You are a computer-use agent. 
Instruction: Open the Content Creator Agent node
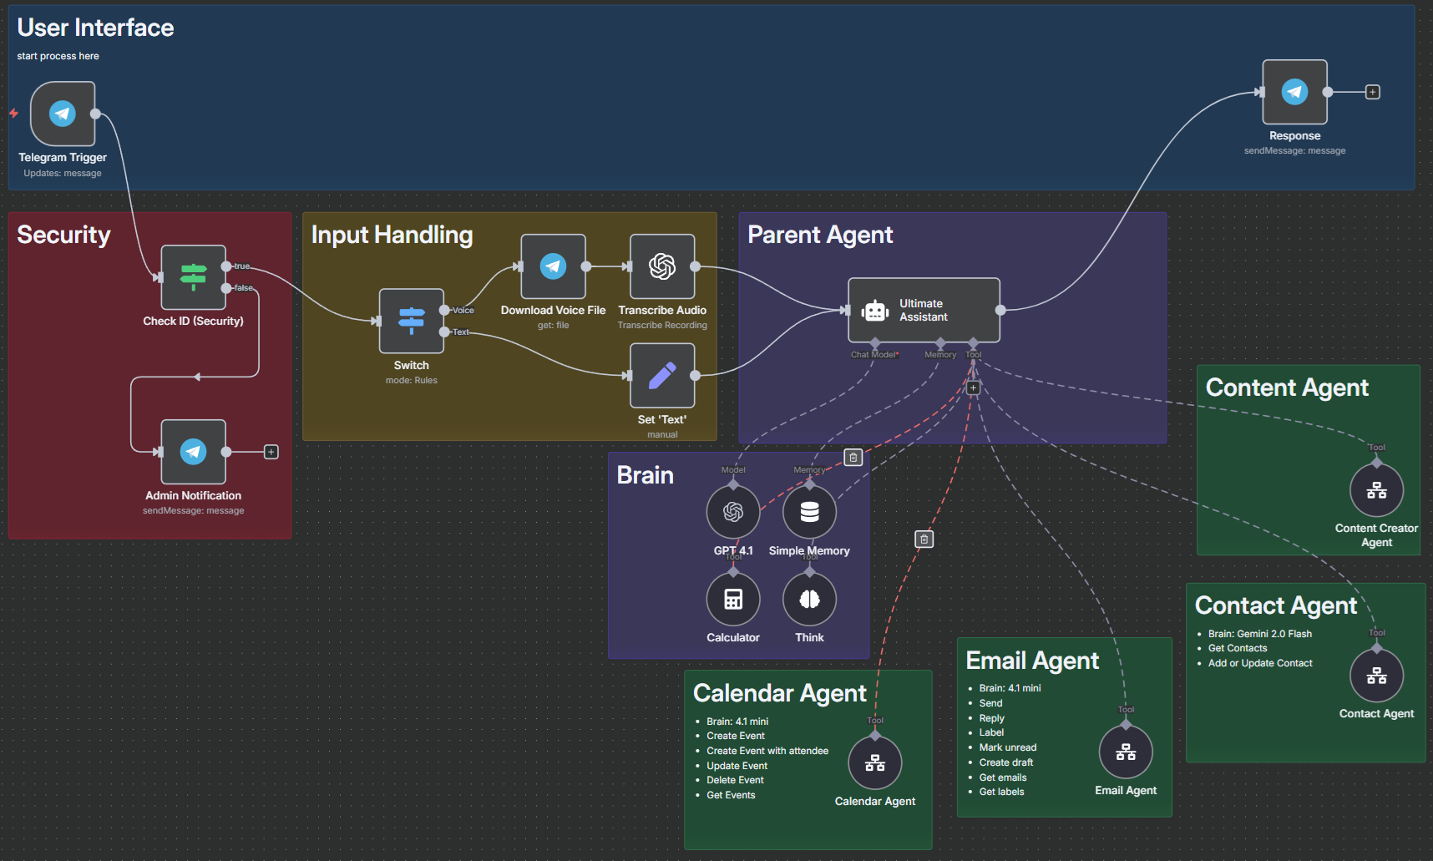[1376, 489]
